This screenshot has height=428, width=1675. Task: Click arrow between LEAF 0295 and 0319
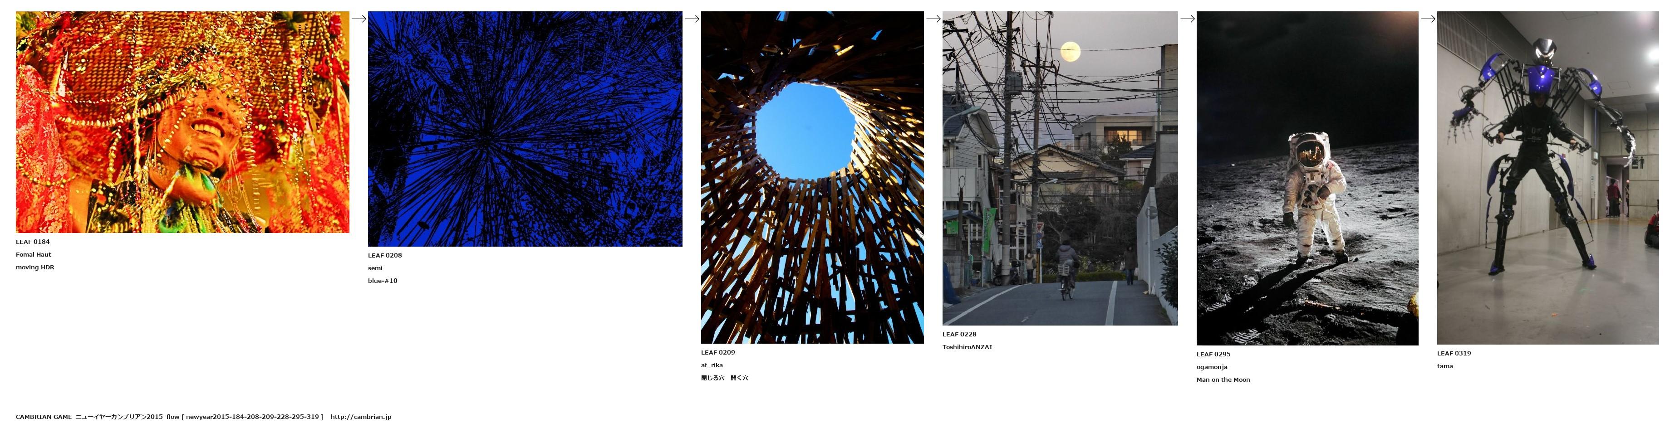tap(1428, 19)
